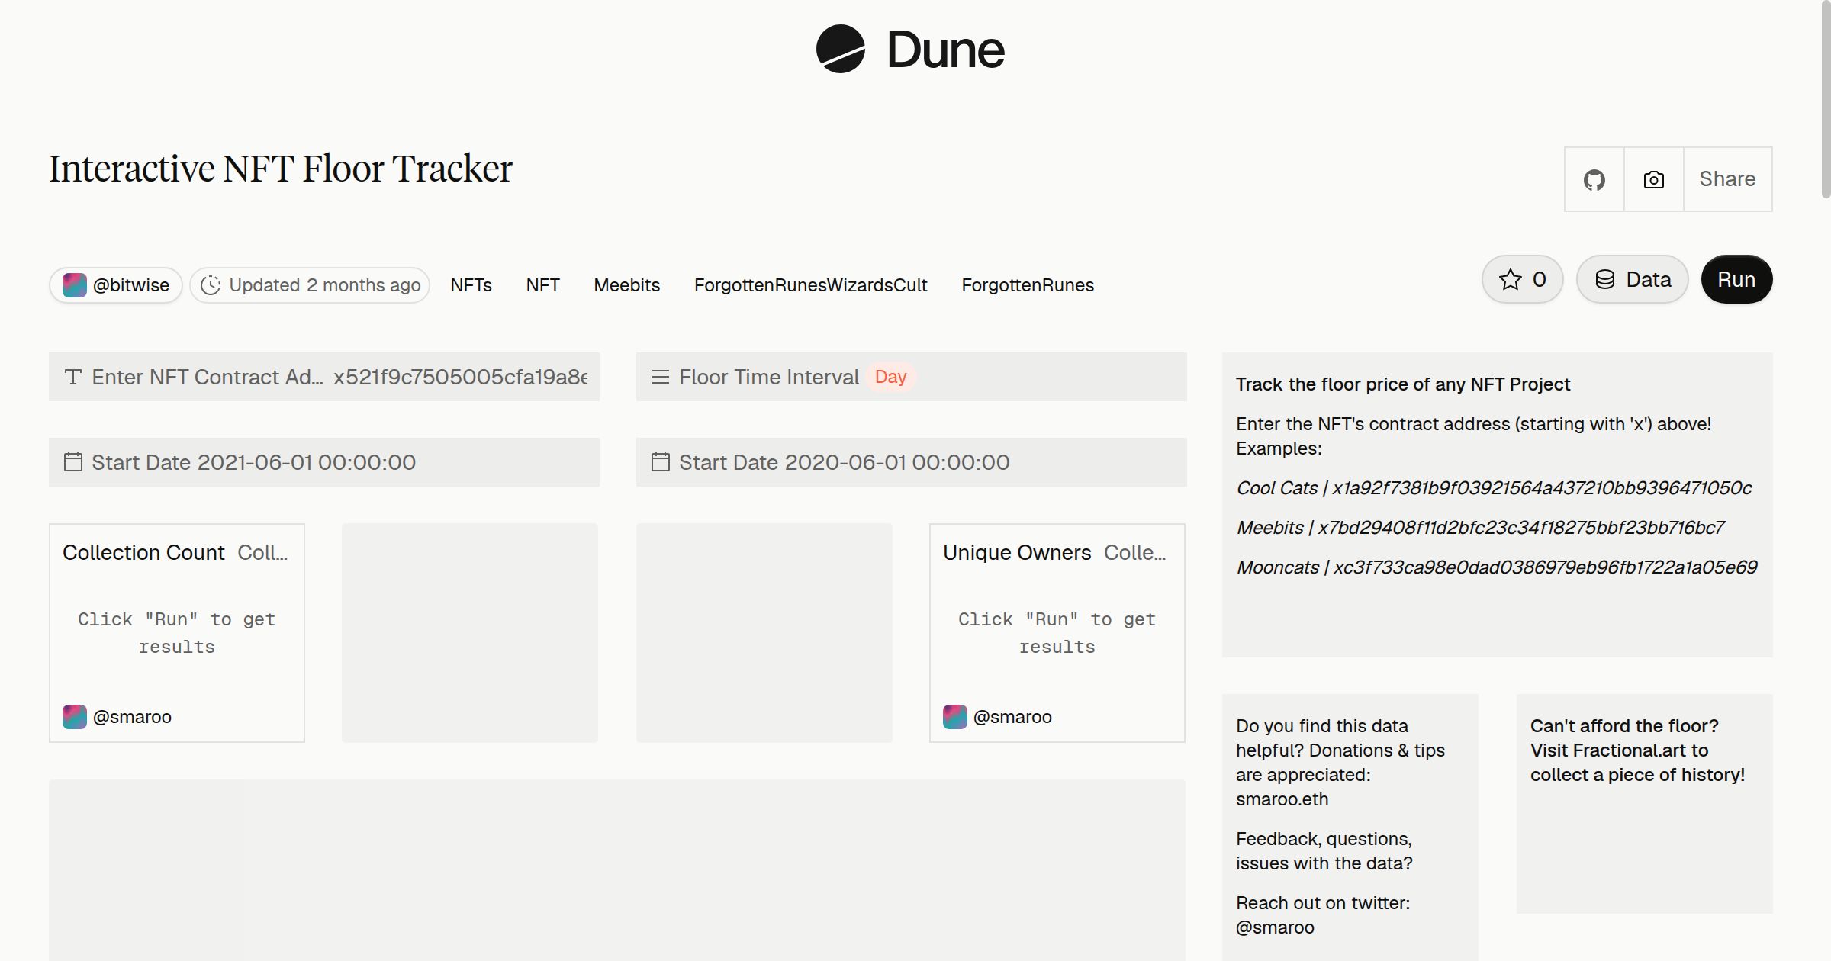Focus the NFT contract address input

point(324,377)
